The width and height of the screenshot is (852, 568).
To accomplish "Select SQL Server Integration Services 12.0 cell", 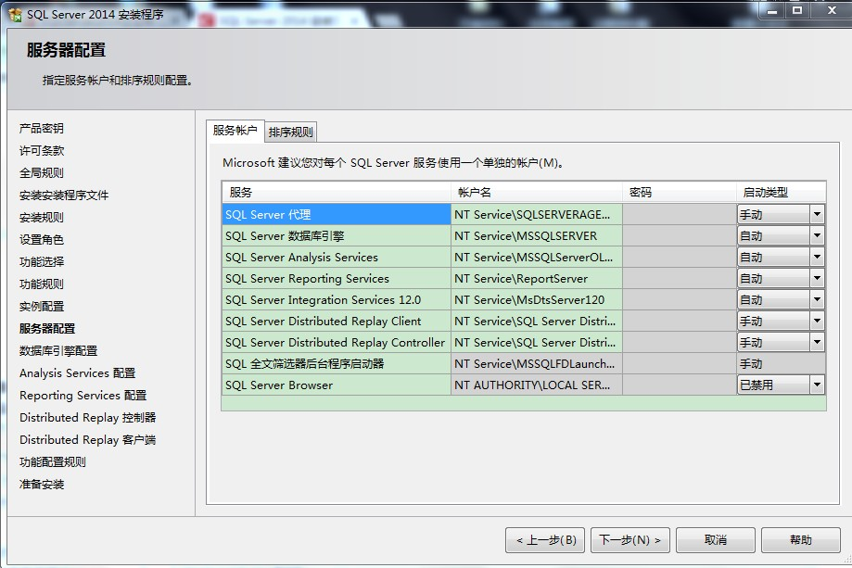I will (337, 299).
